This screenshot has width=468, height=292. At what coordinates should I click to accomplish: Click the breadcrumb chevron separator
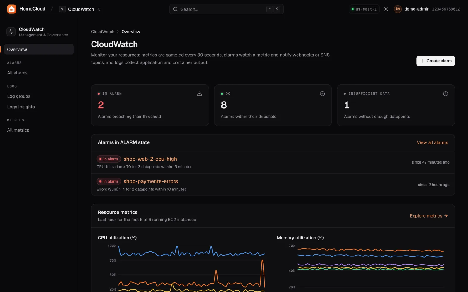tap(118, 32)
